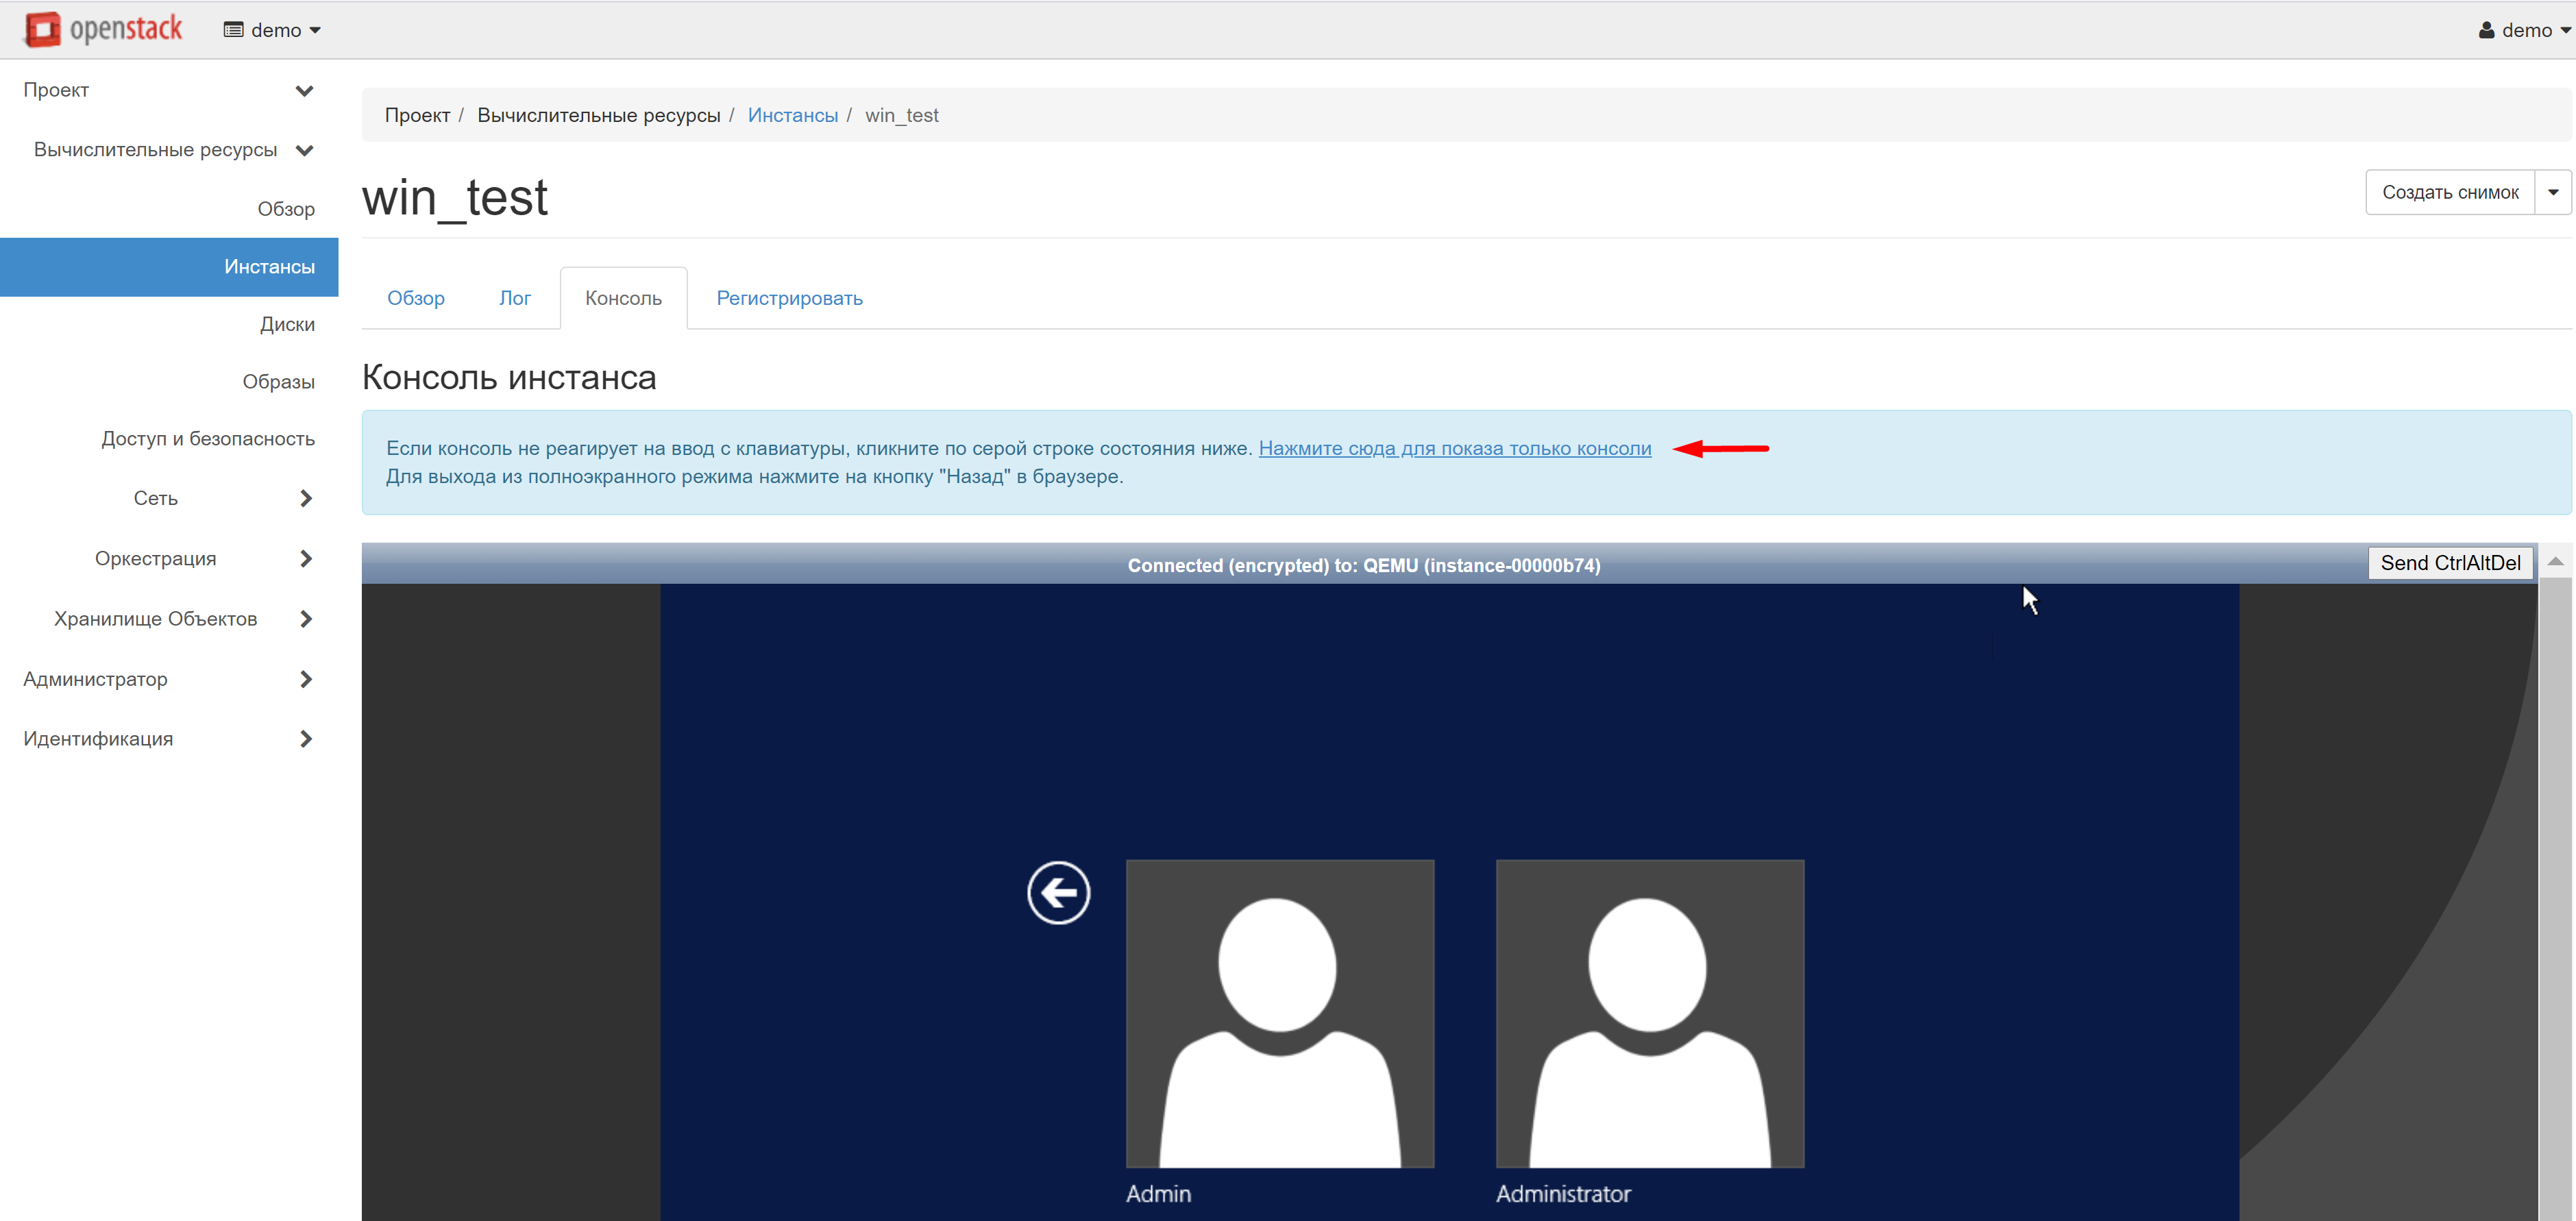Image resolution: width=2576 pixels, height=1221 pixels.
Task: Click win_test breadcrumb text
Action: click(901, 115)
